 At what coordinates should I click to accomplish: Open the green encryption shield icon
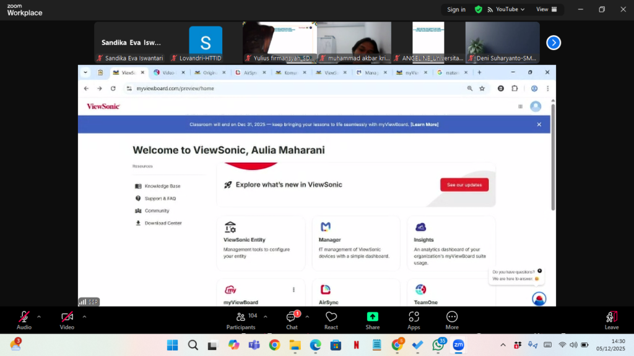pyautogui.click(x=479, y=9)
